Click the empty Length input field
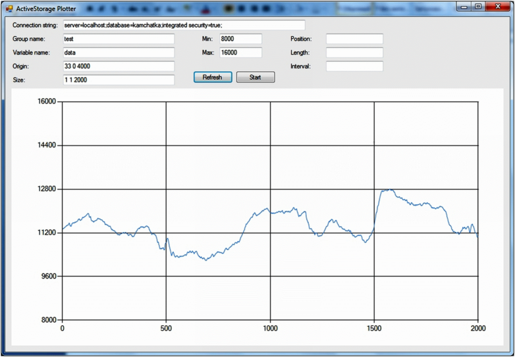Screen dimensions: 515x357 (x=354, y=53)
